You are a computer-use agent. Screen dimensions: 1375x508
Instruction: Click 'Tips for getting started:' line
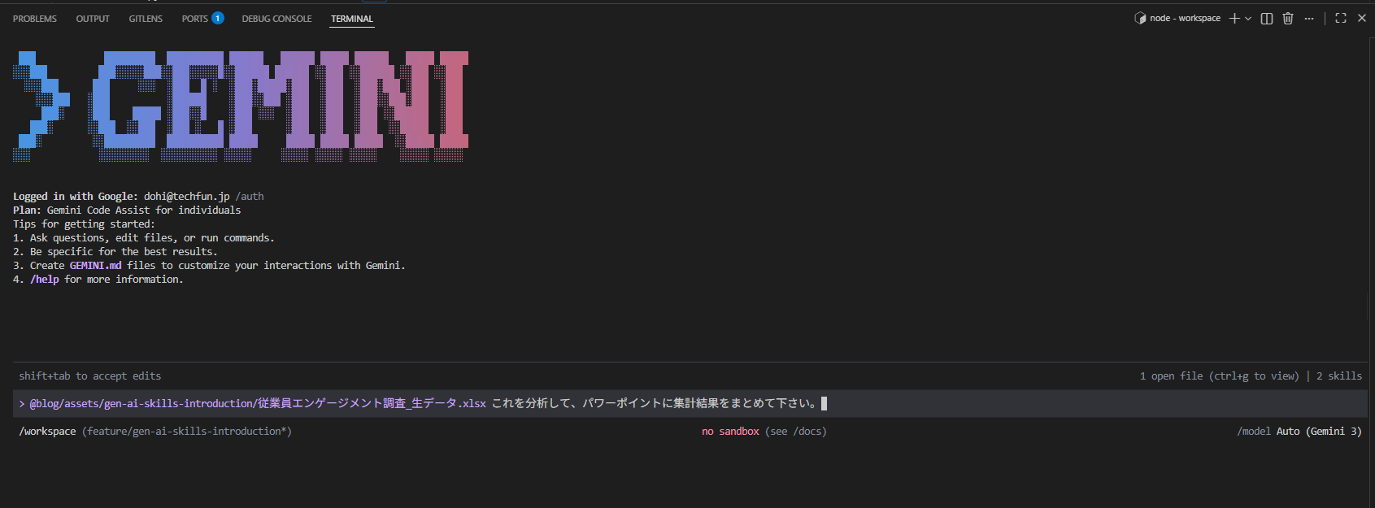(x=84, y=224)
